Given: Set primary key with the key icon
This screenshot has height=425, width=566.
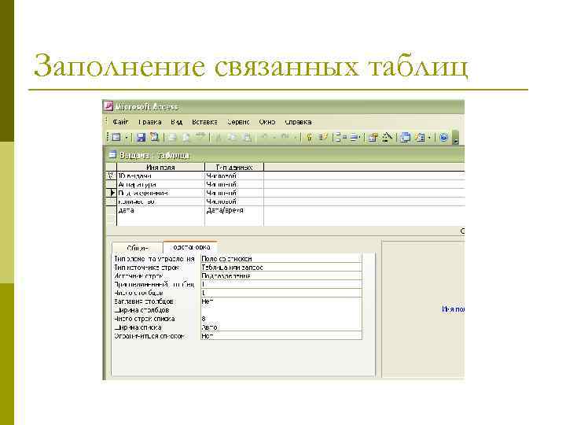Looking at the screenshot, I should pos(310,137).
